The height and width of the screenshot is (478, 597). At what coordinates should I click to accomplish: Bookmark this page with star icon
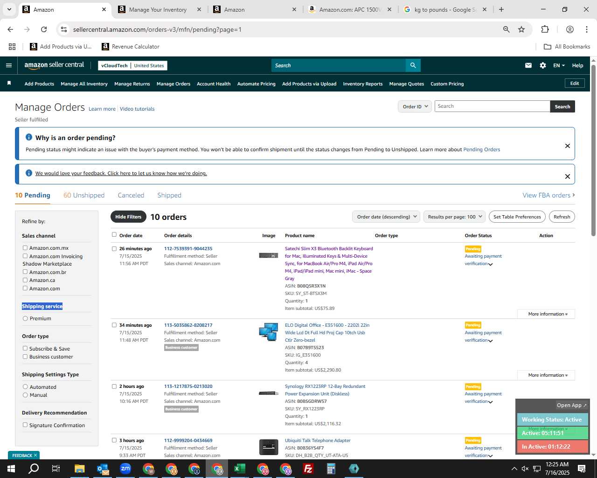[x=521, y=29]
